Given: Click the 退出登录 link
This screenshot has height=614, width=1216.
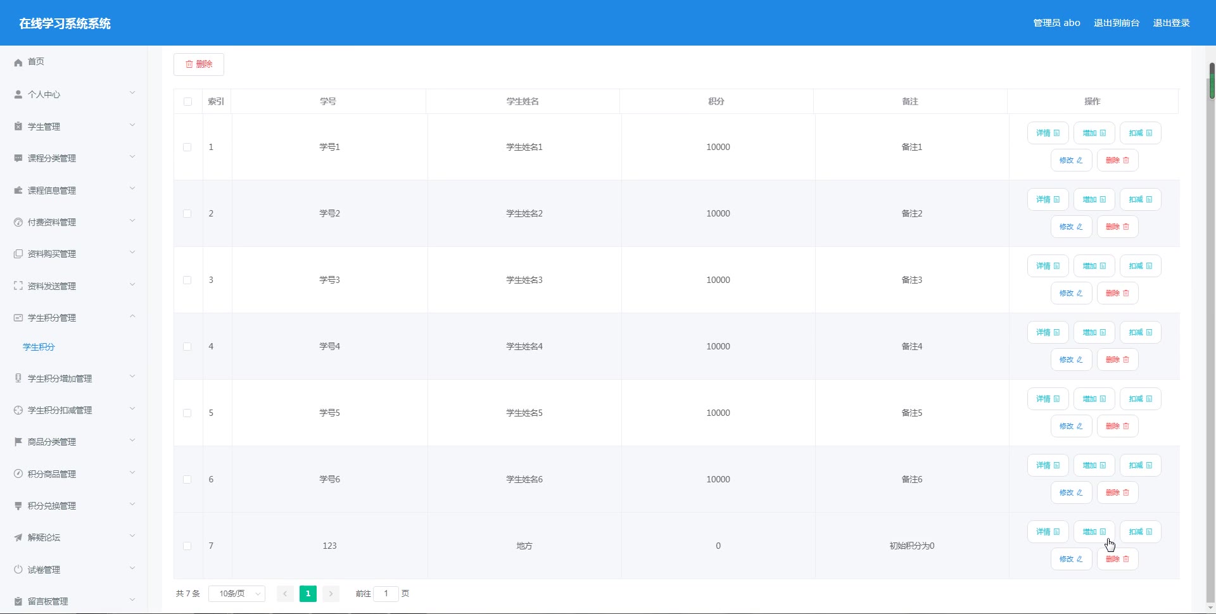Looking at the screenshot, I should click(x=1171, y=23).
